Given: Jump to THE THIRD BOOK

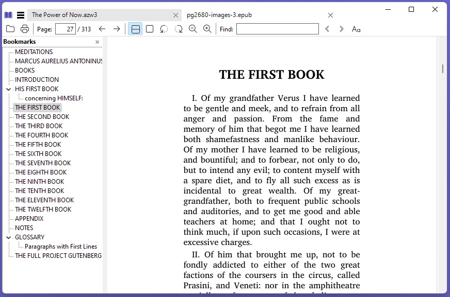Looking at the screenshot, I should point(39,126).
